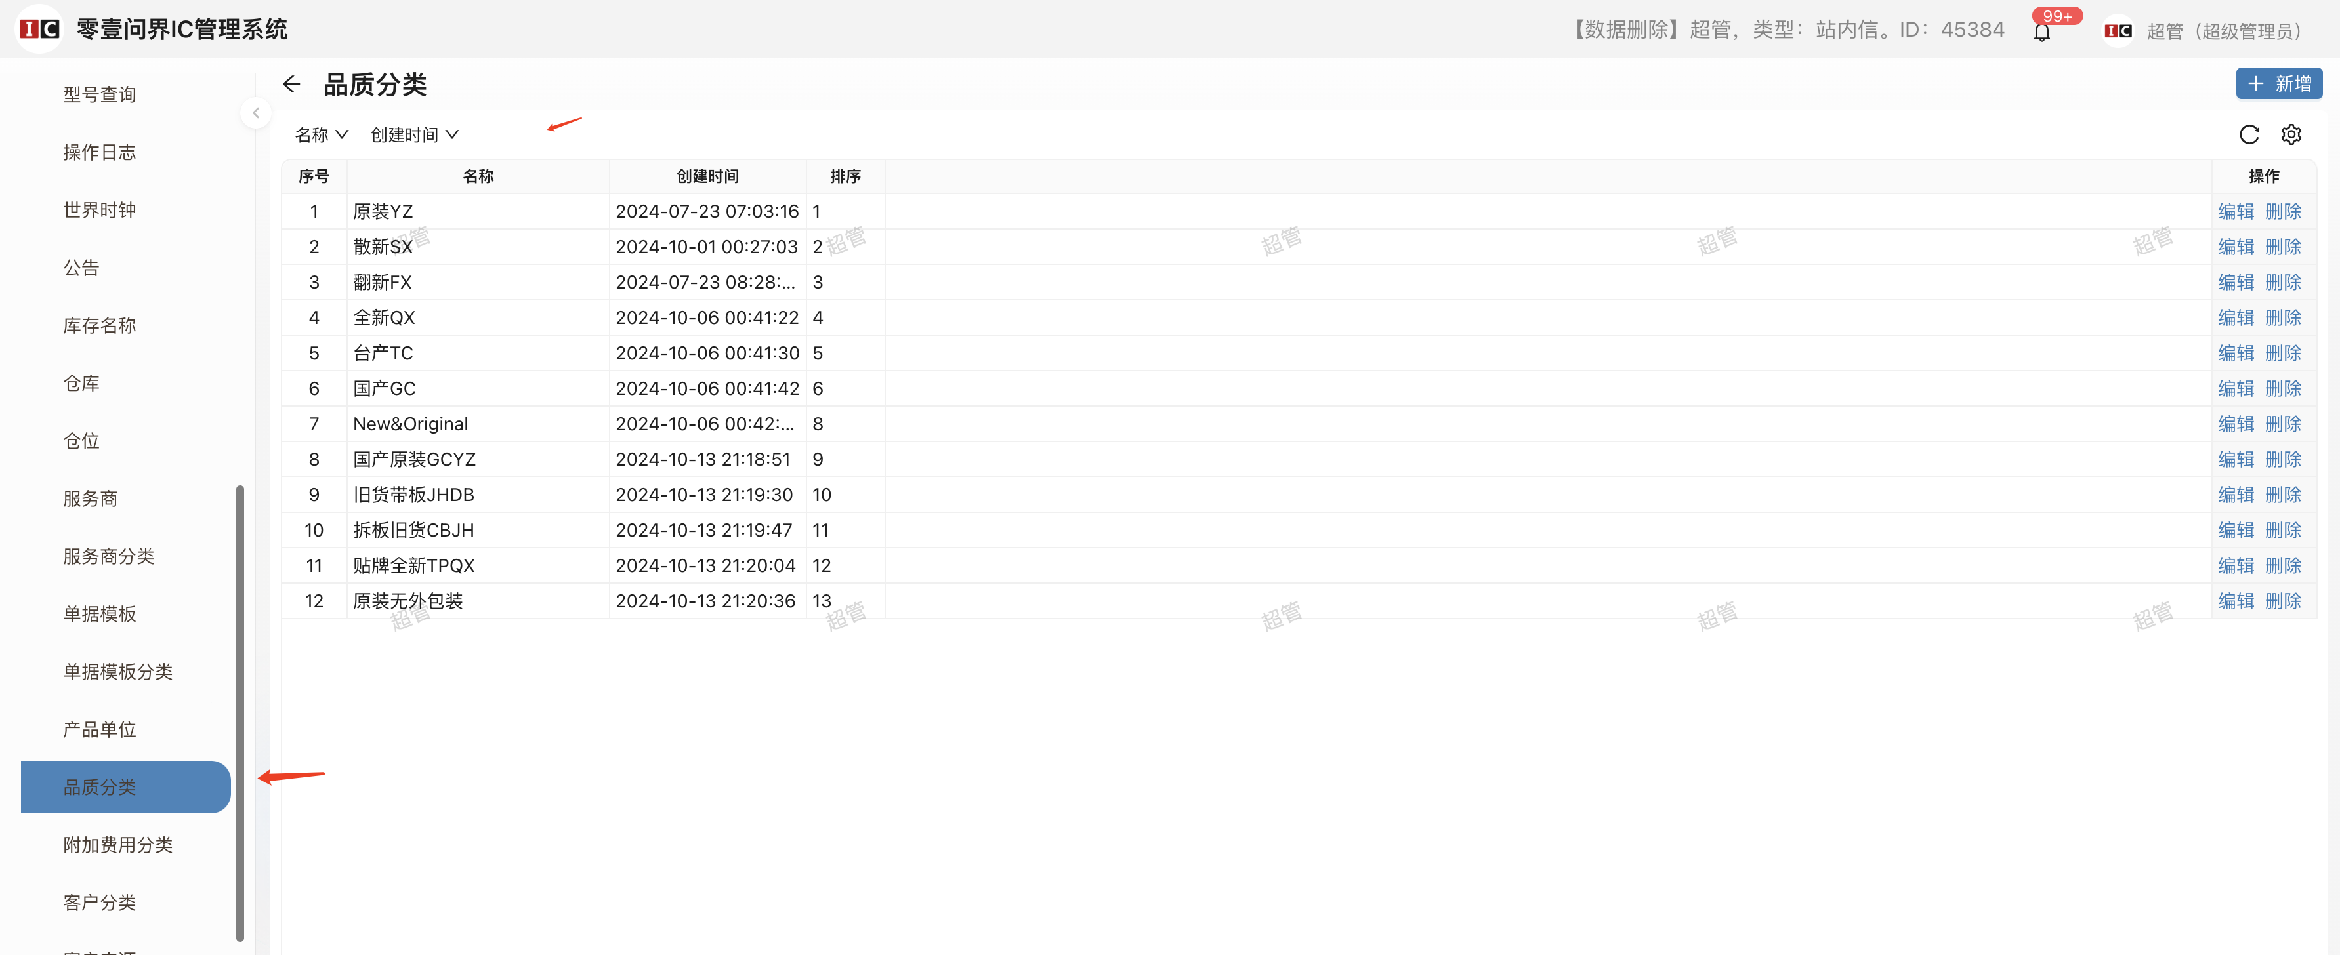The width and height of the screenshot is (2340, 955).
Task: Expand the 名称 filter dropdown
Action: coord(322,134)
